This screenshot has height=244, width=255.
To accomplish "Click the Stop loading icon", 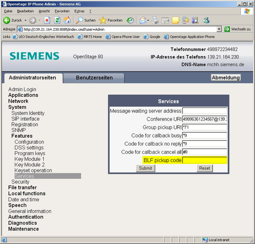I will (x=47, y=20).
